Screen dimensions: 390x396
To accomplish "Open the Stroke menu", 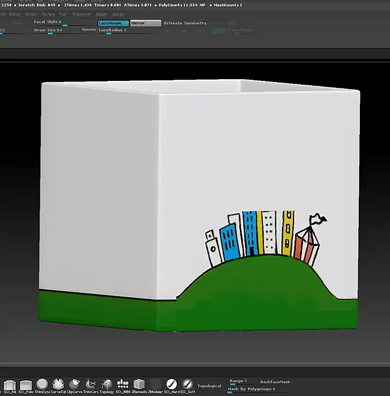I will [x=31, y=14].
